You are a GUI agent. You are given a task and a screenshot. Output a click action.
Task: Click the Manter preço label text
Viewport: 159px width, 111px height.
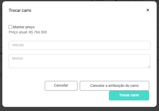[24, 27]
